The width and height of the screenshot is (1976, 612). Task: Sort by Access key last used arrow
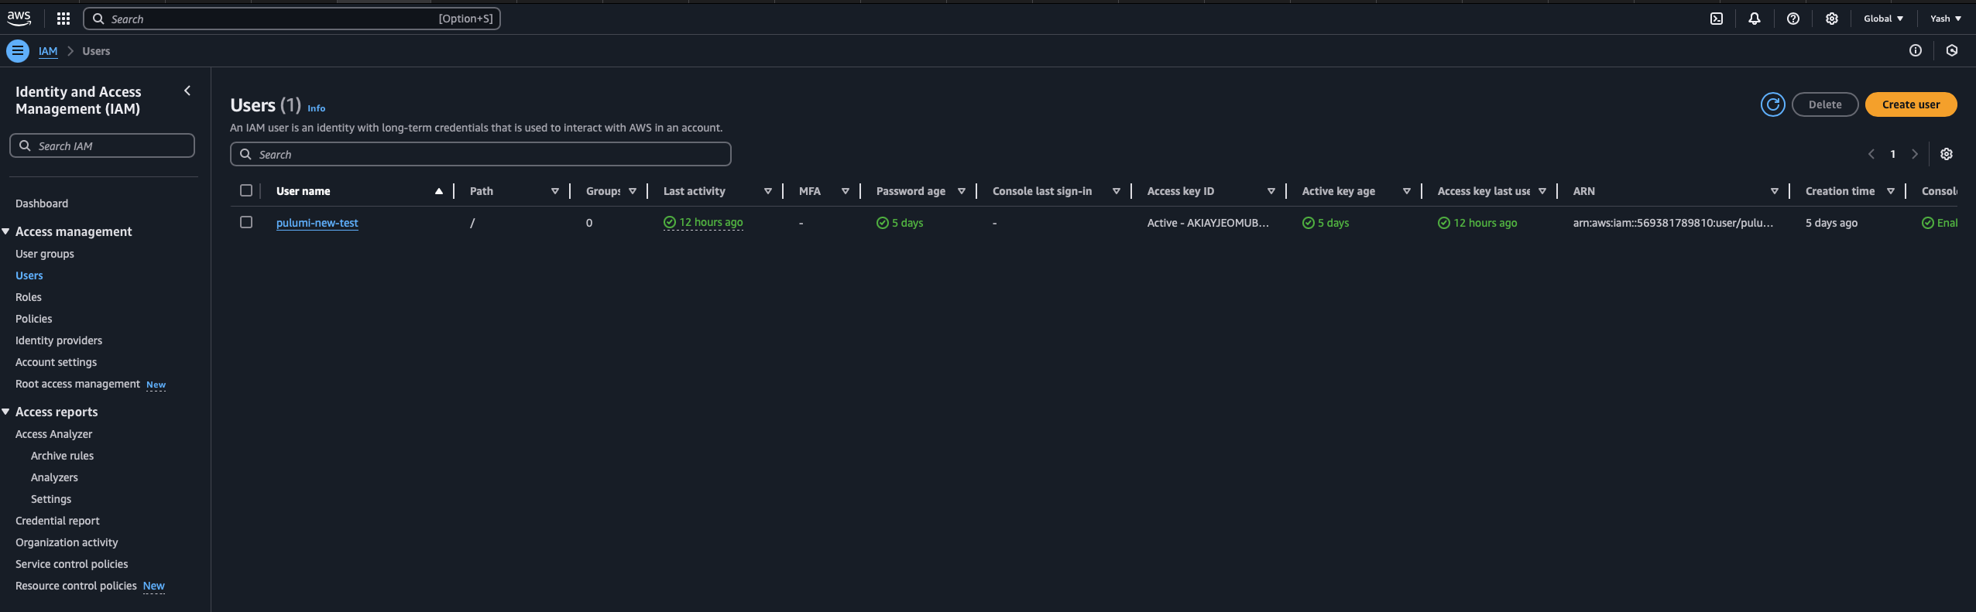[1542, 191]
